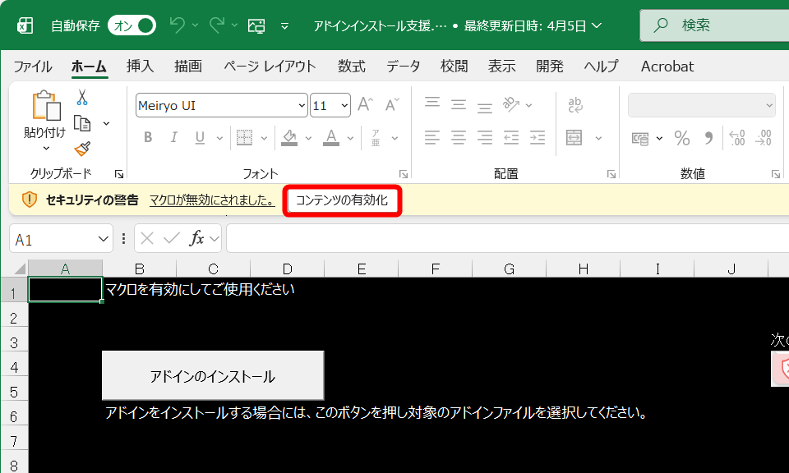Click the Increase Font Size icon
789x473 pixels.
(x=365, y=104)
